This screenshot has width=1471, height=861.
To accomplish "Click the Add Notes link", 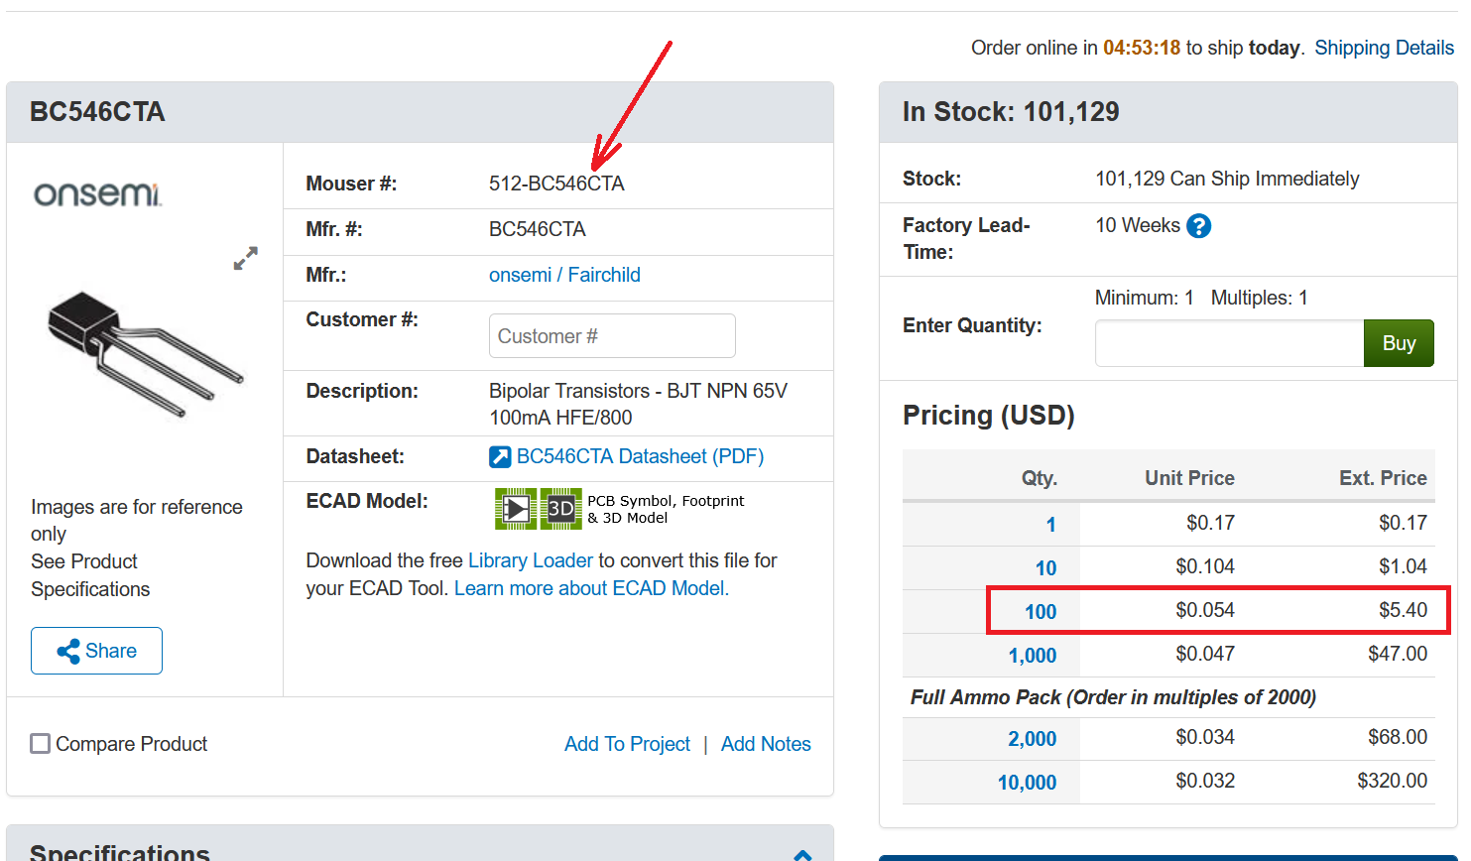I will pos(766,744).
